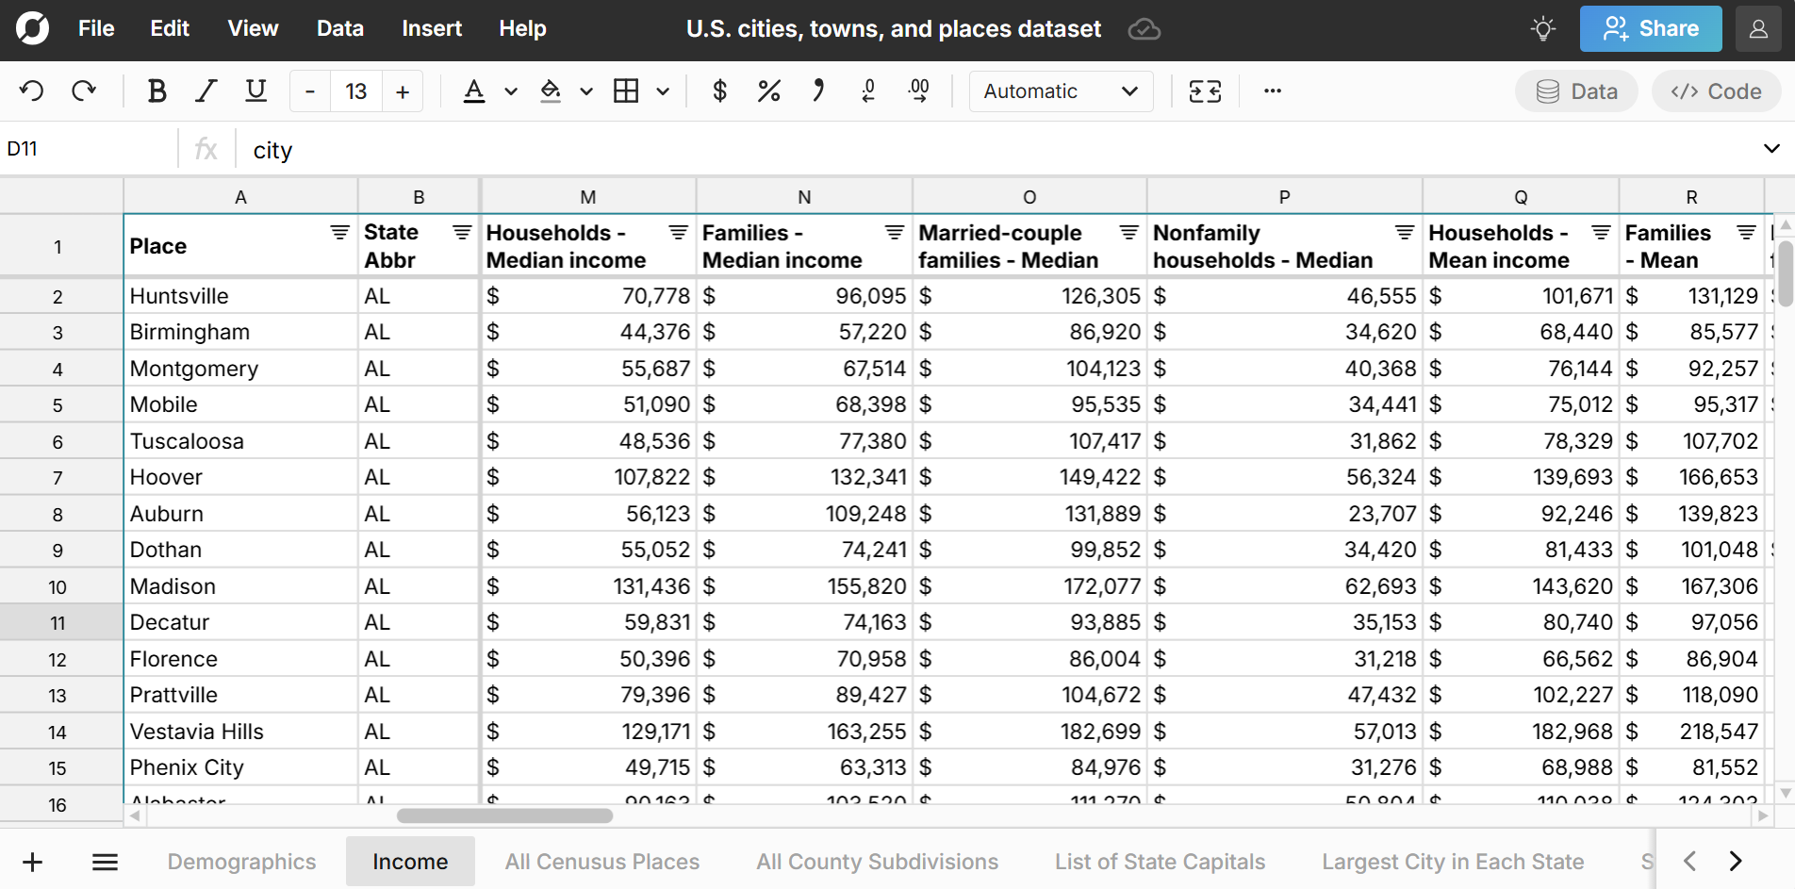This screenshot has height=889, width=1795.
Task: Open the Code panel
Action: (1716, 91)
